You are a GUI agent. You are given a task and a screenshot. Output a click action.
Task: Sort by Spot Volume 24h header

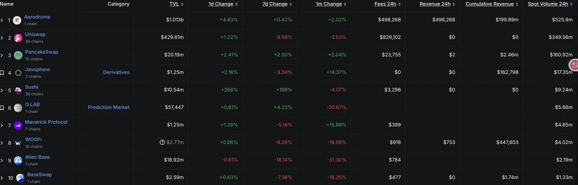click(548, 4)
